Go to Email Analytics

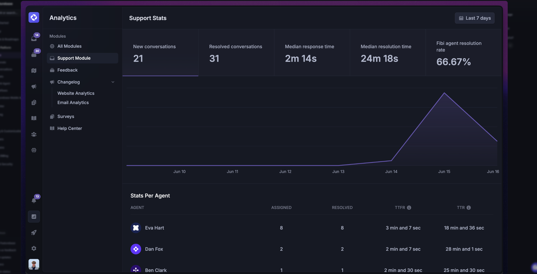point(73,102)
